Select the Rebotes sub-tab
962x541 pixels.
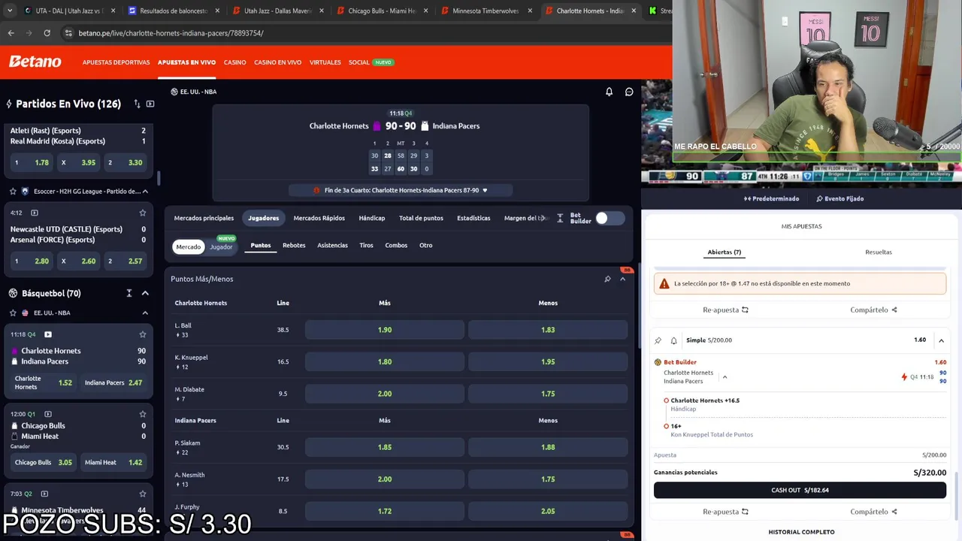coord(294,245)
